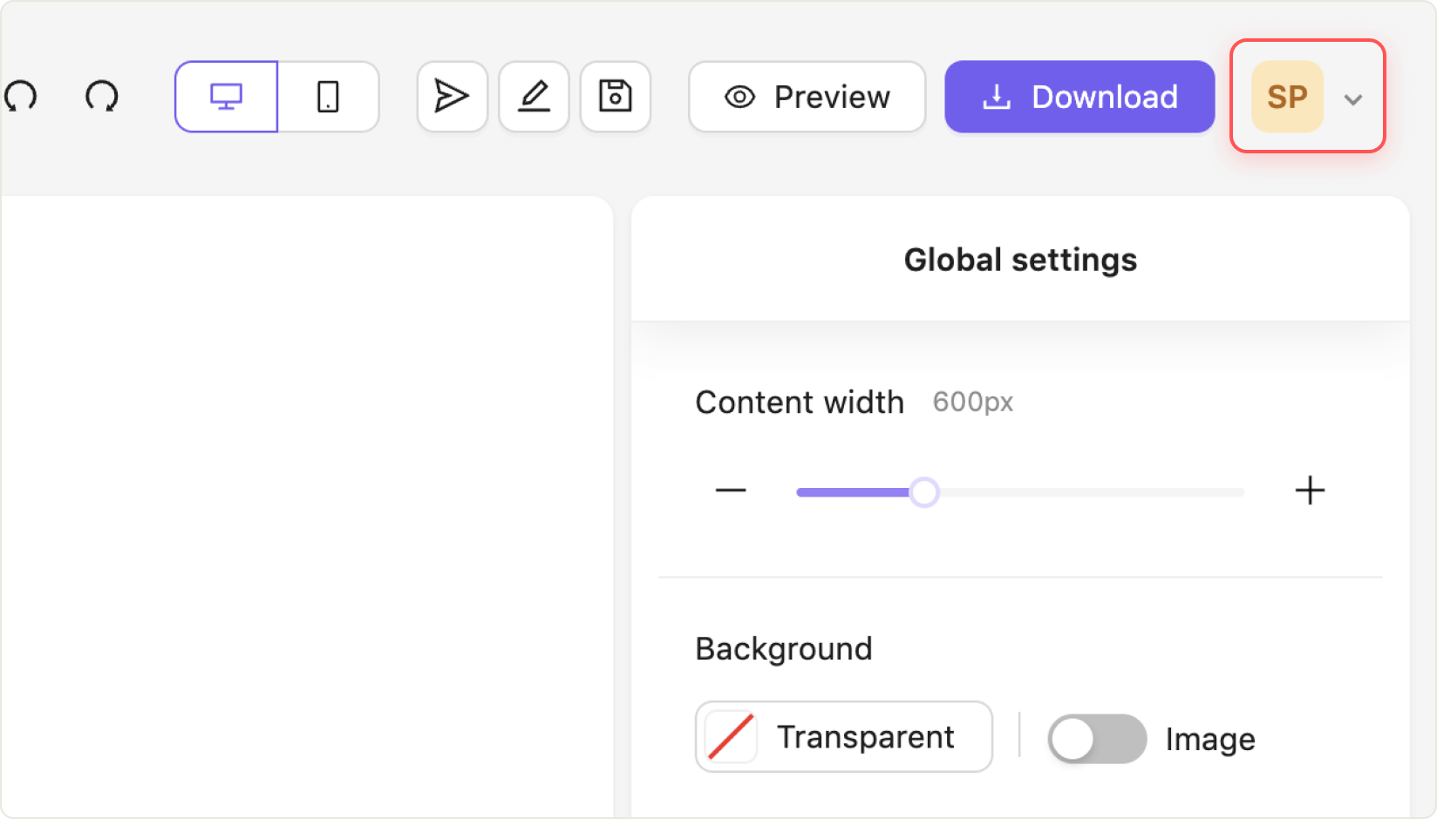
Task: Decrease content width with minus icon
Action: pos(731,491)
